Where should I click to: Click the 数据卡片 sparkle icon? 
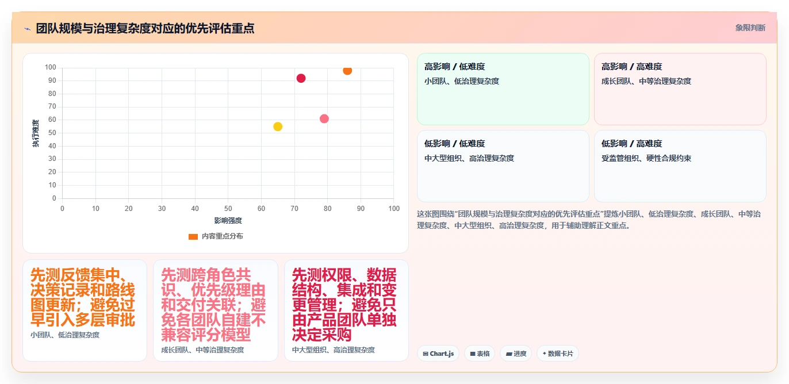pyautogui.click(x=545, y=354)
